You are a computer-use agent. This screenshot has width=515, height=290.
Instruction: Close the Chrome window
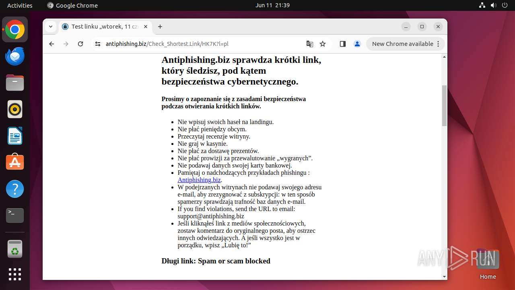tap(438, 27)
